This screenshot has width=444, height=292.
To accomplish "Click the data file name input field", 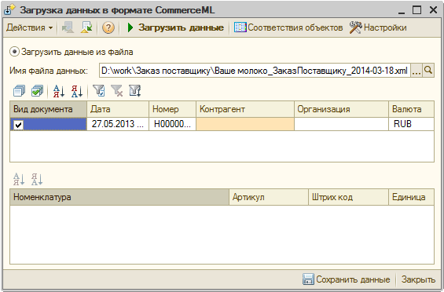I will point(255,70).
